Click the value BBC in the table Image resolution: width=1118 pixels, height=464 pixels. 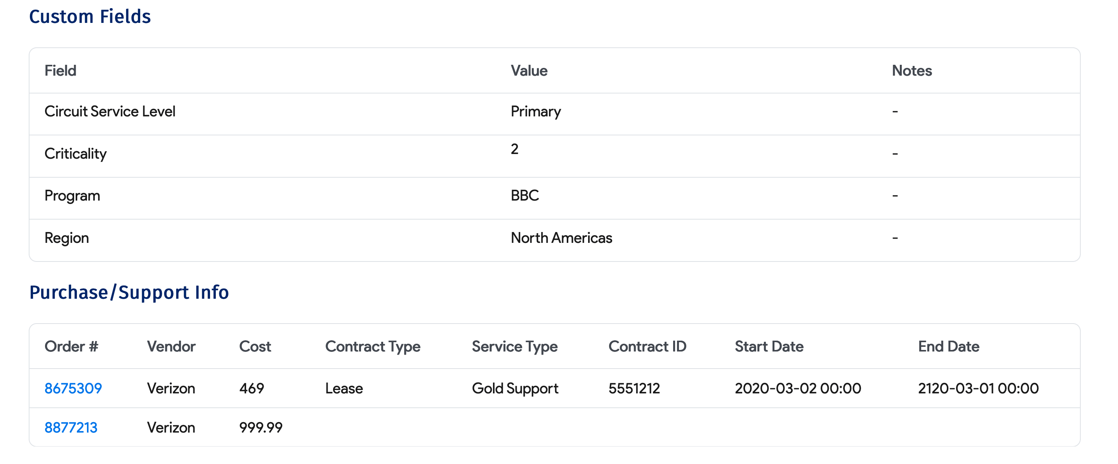point(525,195)
